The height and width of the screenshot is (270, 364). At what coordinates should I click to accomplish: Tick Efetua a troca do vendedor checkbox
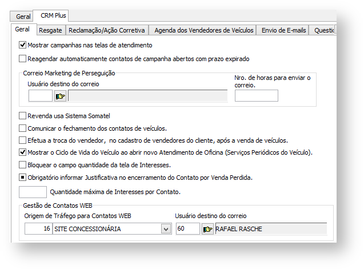23,140
